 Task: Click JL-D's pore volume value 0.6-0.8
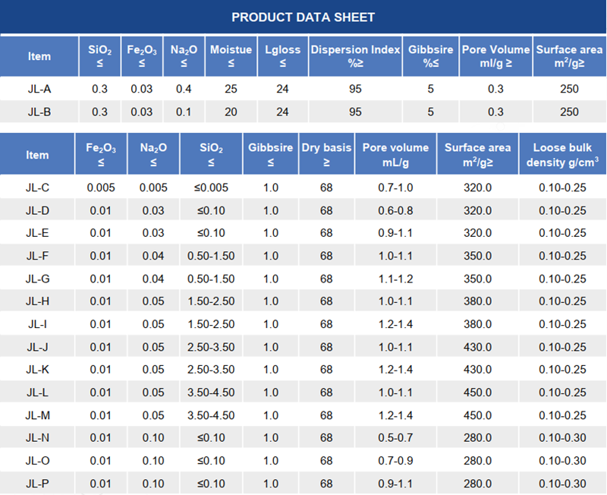click(x=395, y=210)
